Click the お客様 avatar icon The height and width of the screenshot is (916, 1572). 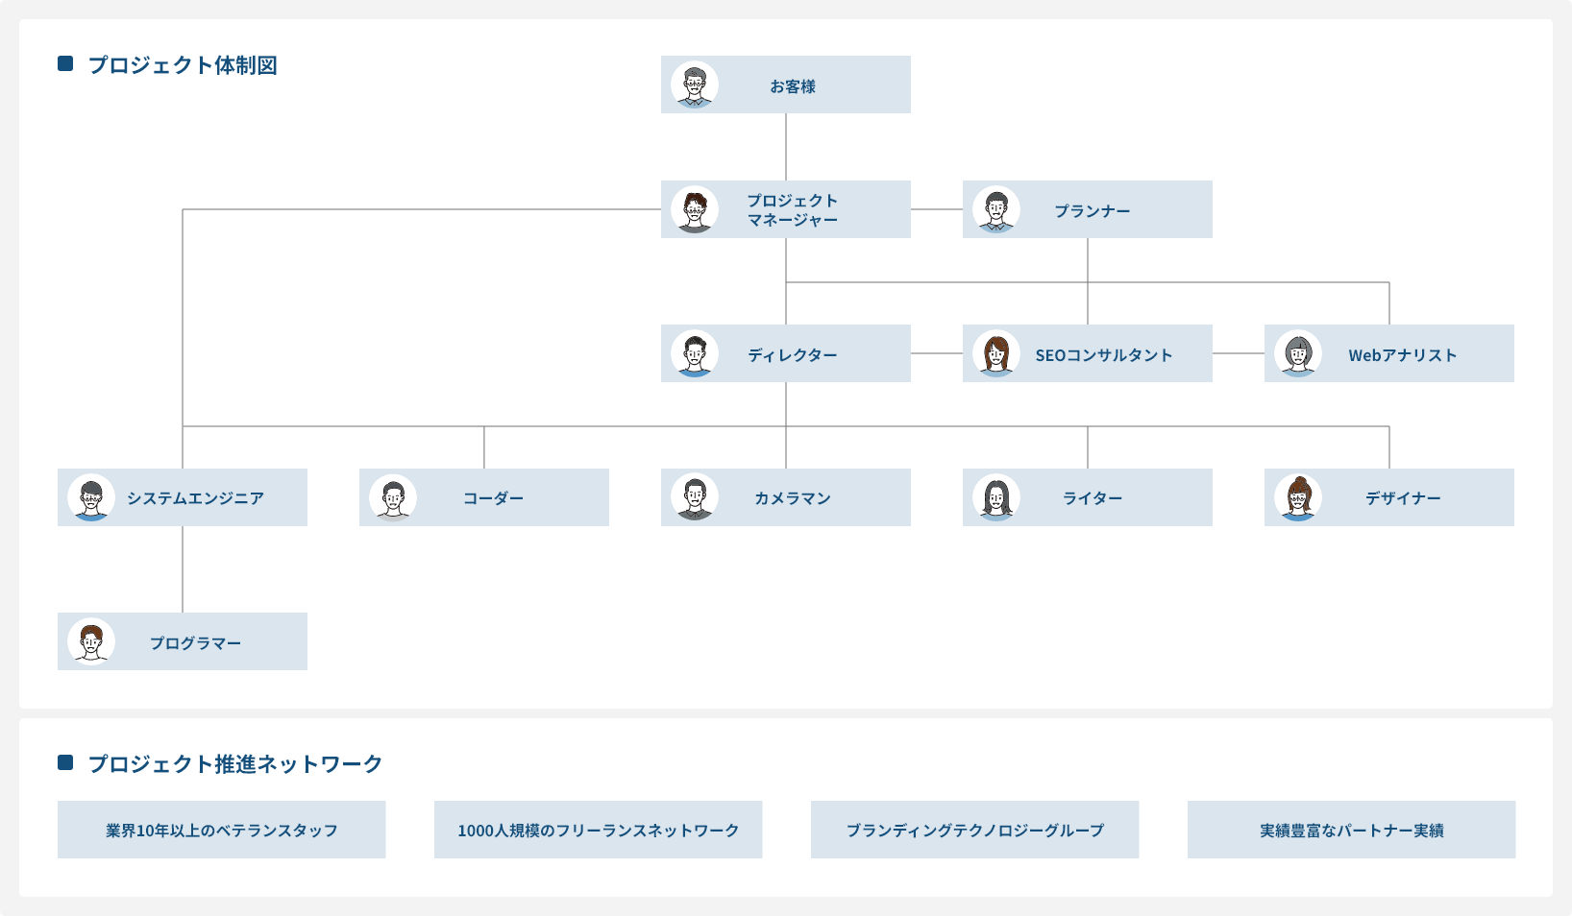coord(695,85)
